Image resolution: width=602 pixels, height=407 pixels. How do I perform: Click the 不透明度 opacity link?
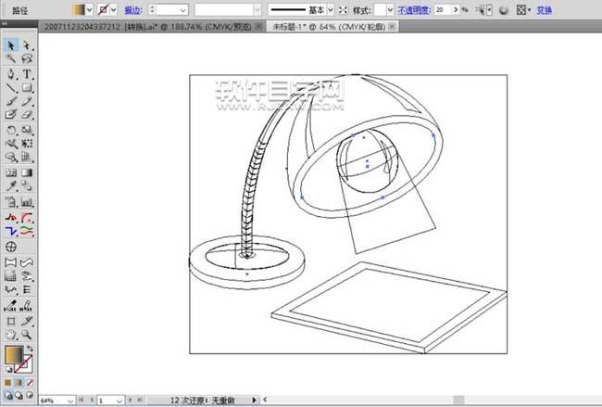pos(413,8)
